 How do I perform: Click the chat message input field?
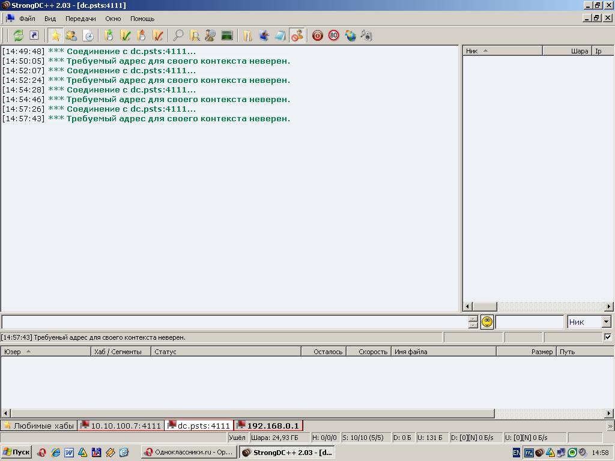click(x=234, y=322)
